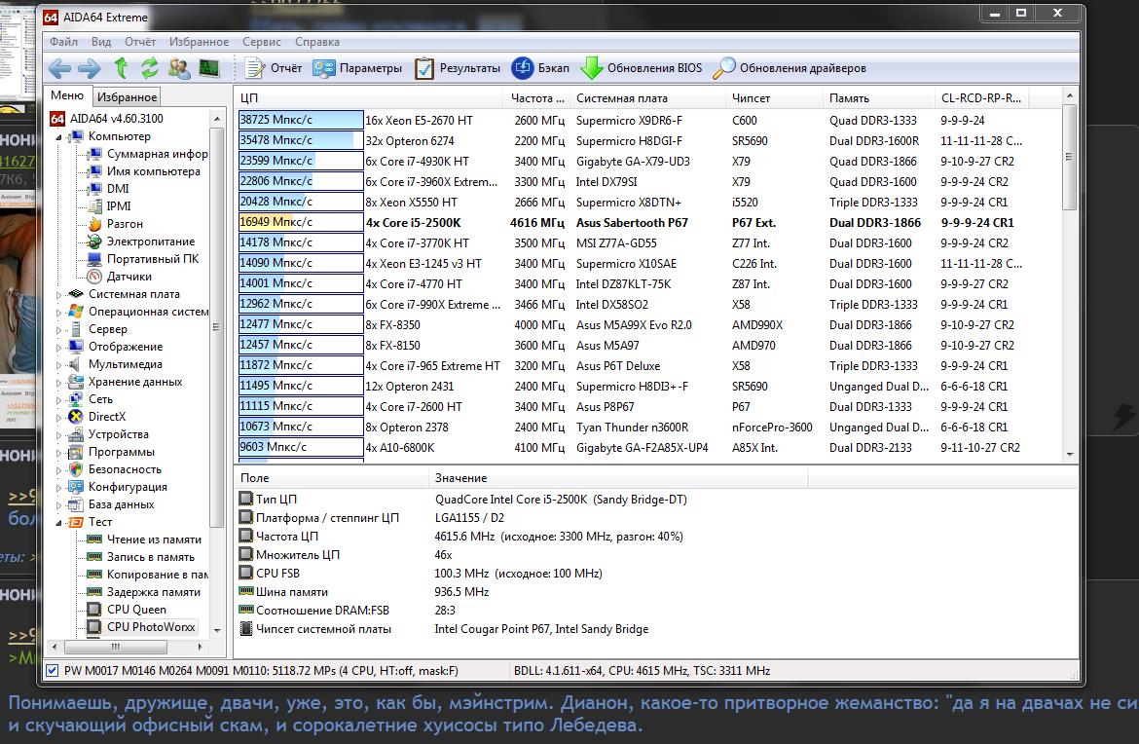Open the Справка menu
This screenshot has height=744, width=1139.
(x=317, y=42)
